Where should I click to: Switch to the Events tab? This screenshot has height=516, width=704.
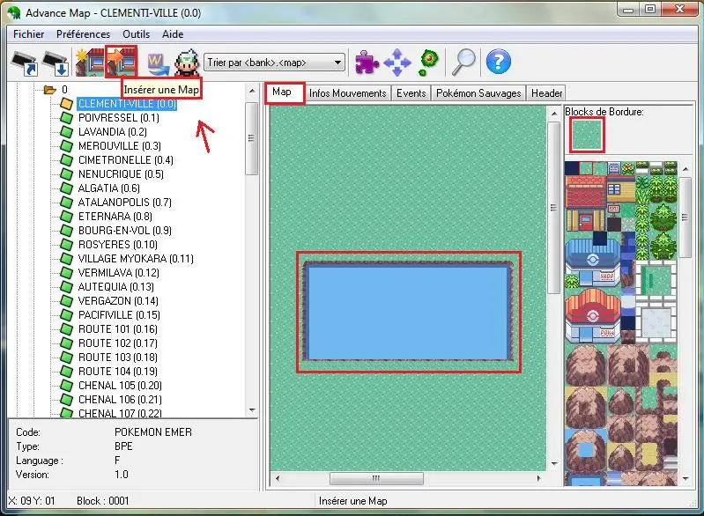point(411,92)
